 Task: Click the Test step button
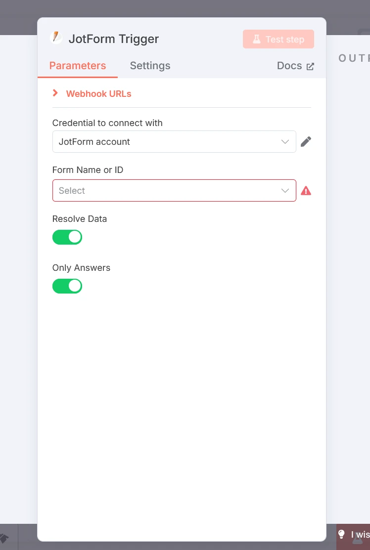(x=278, y=39)
